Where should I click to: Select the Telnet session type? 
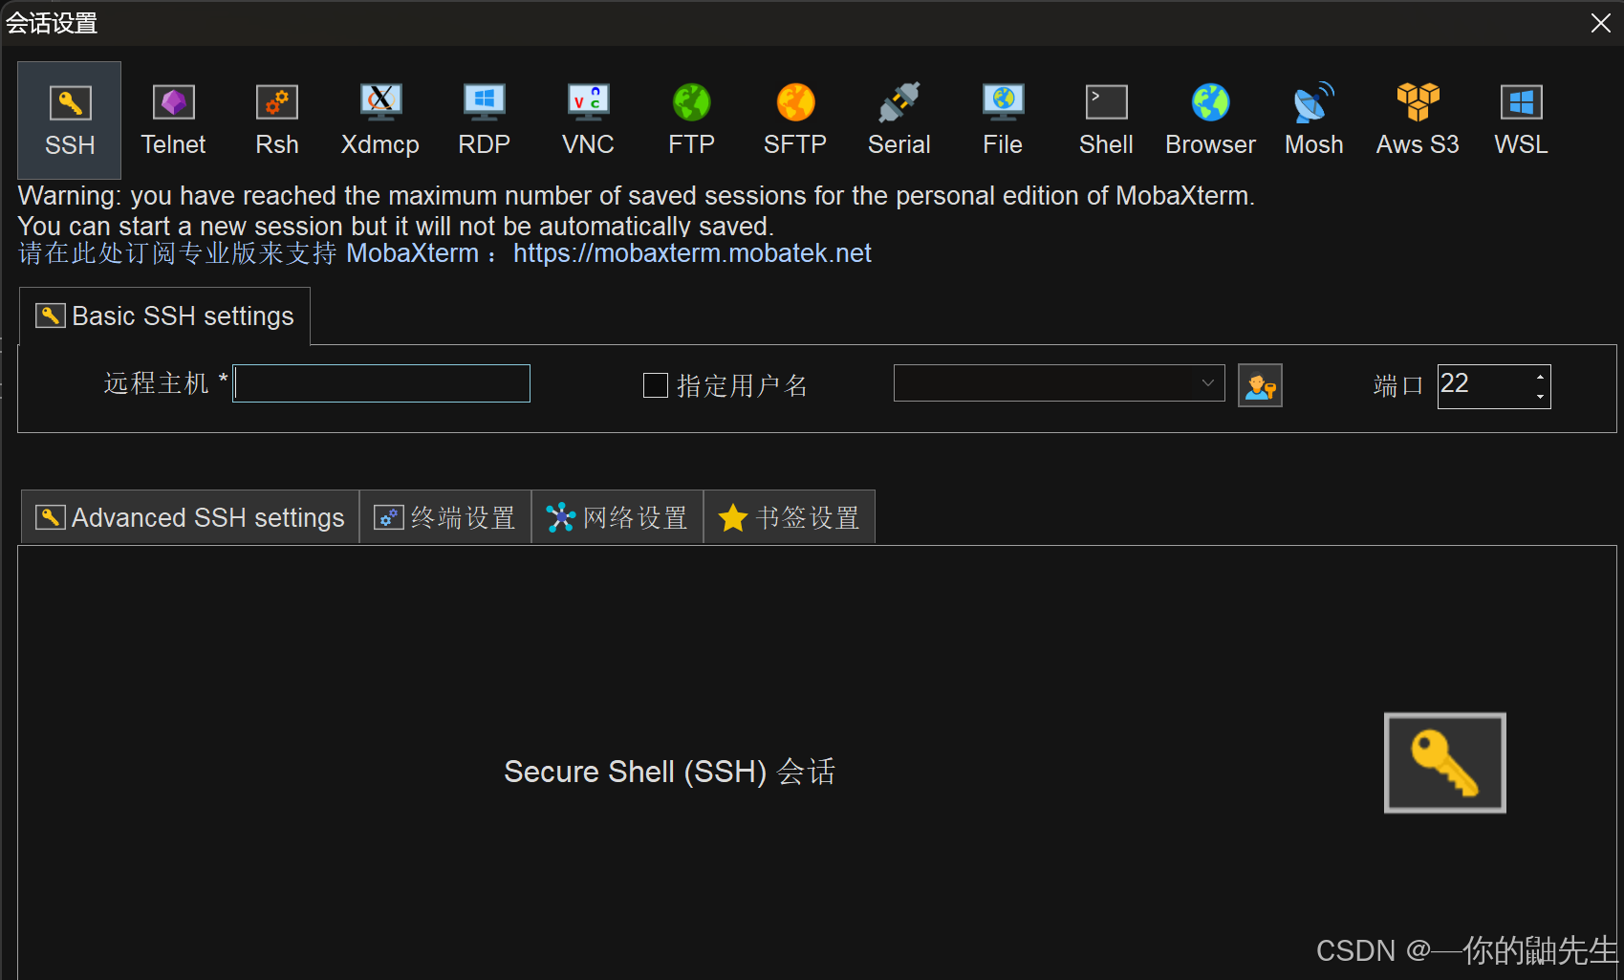click(173, 120)
